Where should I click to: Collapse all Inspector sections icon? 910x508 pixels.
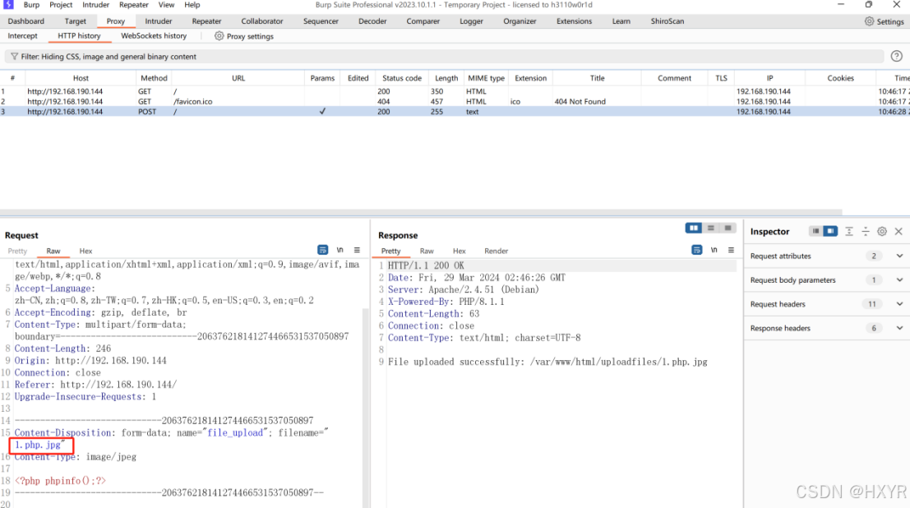click(x=866, y=231)
